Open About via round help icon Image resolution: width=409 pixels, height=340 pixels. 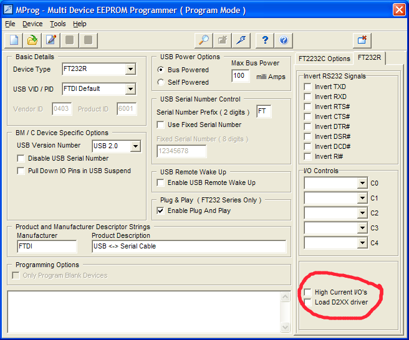(x=284, y=40)
